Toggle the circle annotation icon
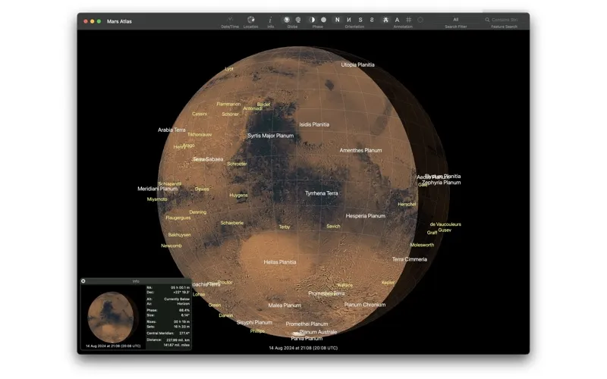 [x=420, y=20]
